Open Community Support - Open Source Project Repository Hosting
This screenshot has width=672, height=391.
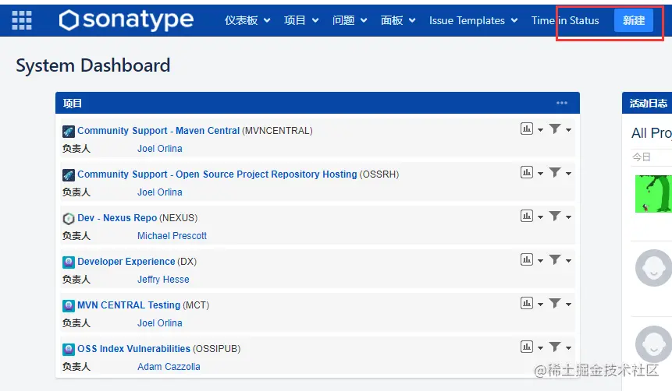pyautogui.click(x=217, y=174)
